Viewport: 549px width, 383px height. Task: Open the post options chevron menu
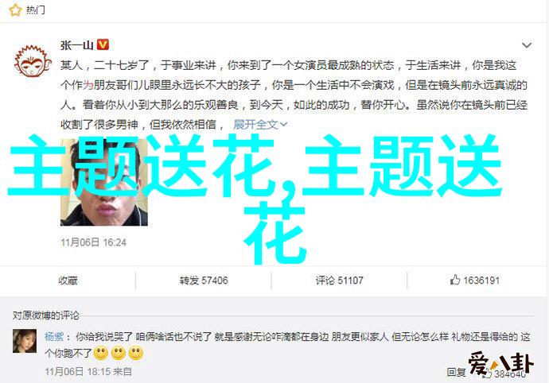tap(527, 45)
